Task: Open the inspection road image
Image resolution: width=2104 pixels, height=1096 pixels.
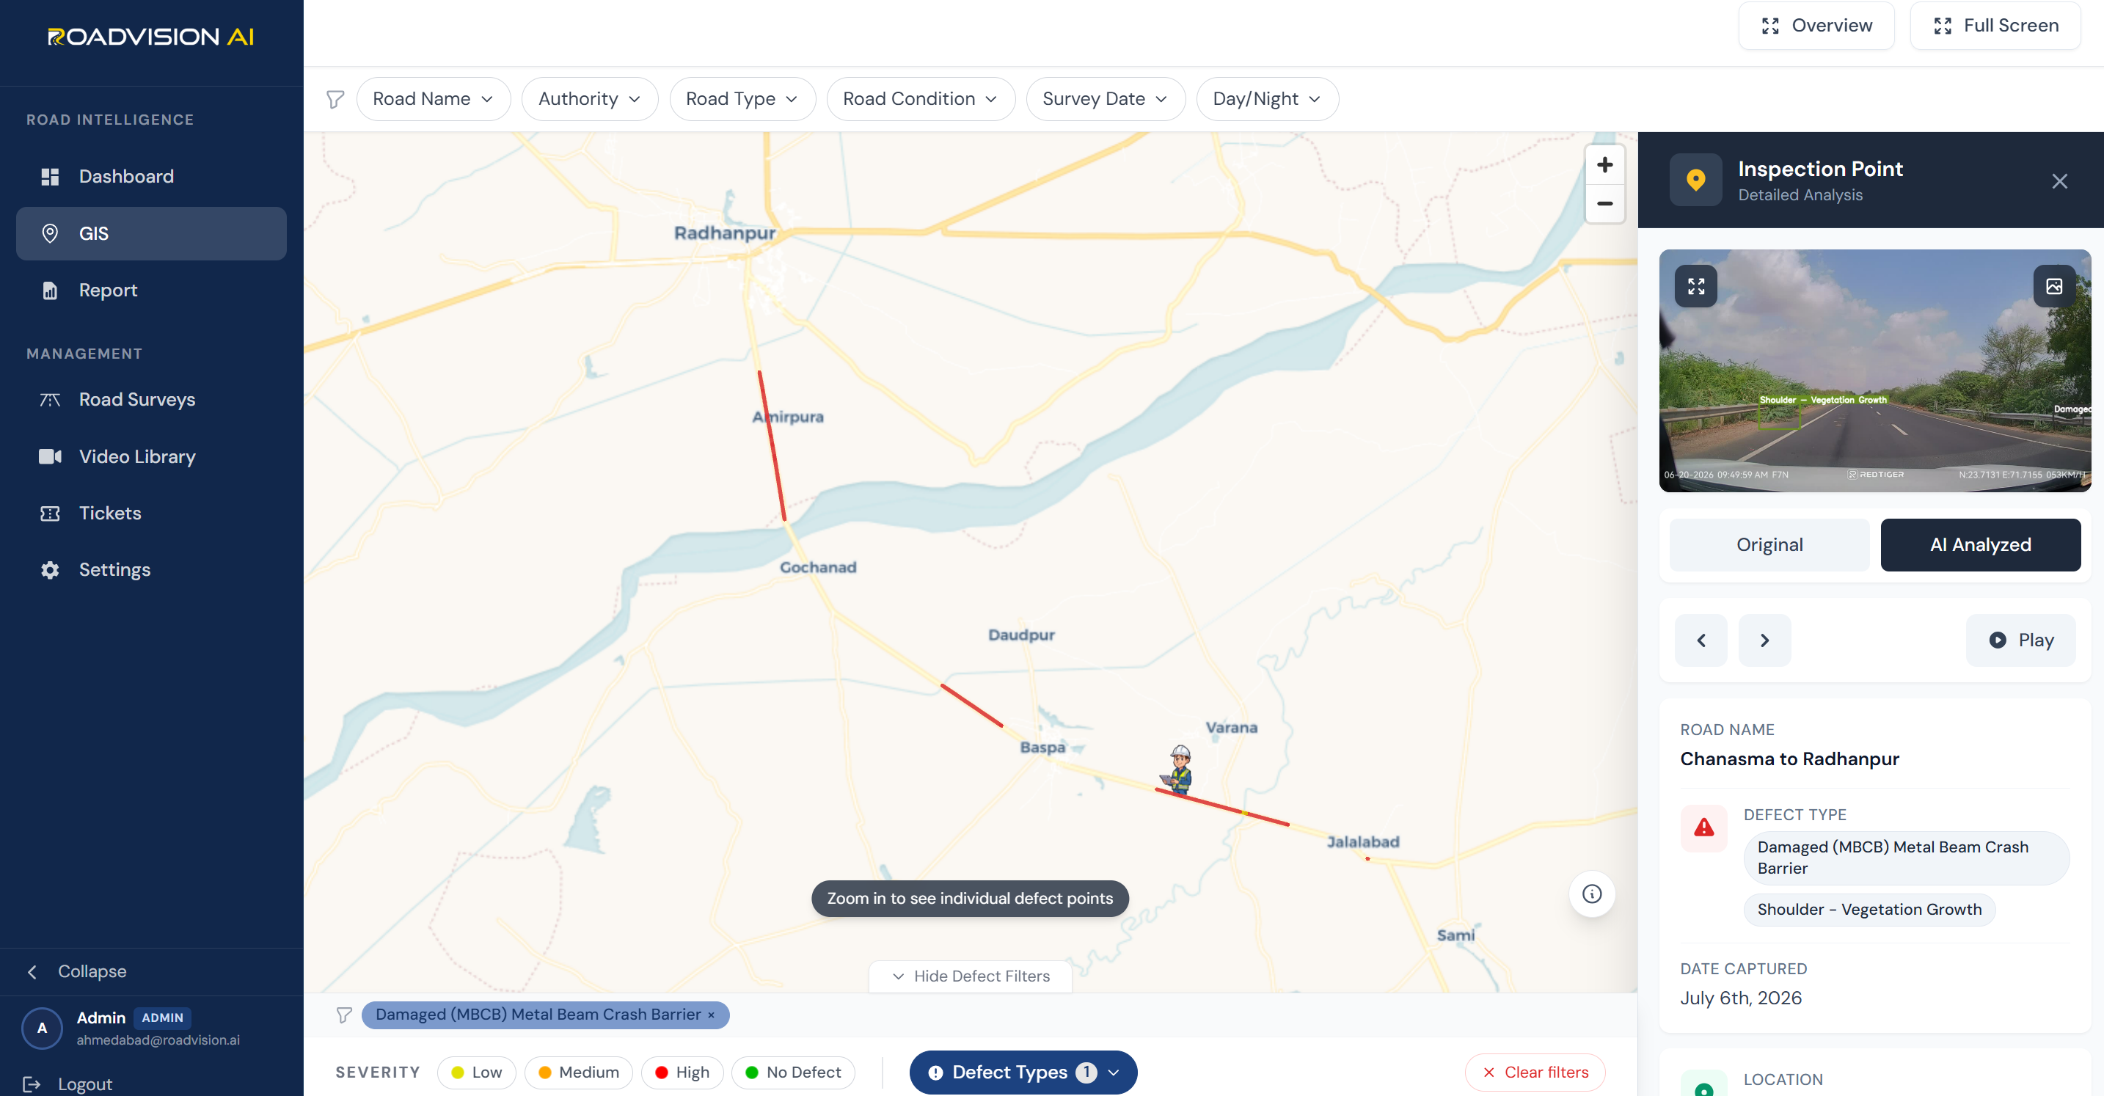Action: 1874,370
